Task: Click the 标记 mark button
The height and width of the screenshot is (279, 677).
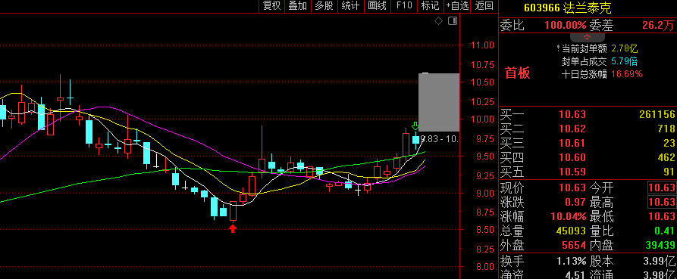Action: (x=430, y=5)
